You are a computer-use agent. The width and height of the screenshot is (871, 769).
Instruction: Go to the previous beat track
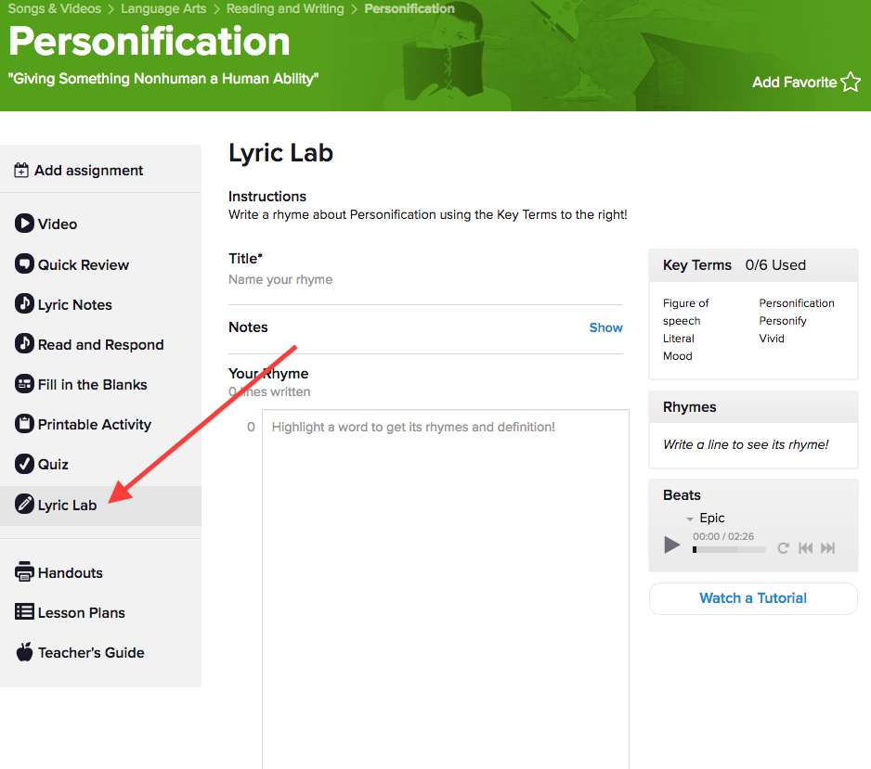point(805,548)
